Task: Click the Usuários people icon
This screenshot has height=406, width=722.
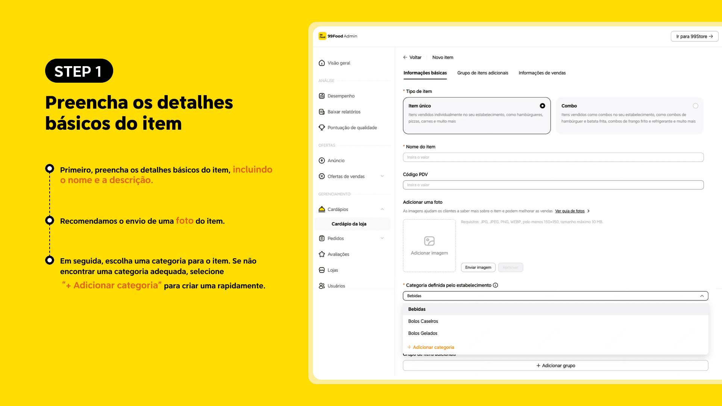Action: (x=322, y=286)
